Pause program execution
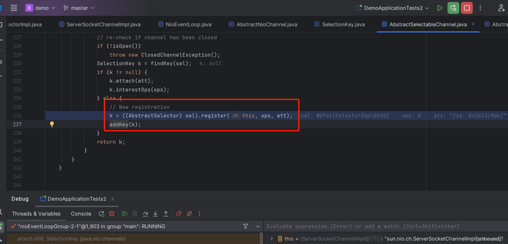The height and width of the screenshot is (244, 508). tap(135, 214)
